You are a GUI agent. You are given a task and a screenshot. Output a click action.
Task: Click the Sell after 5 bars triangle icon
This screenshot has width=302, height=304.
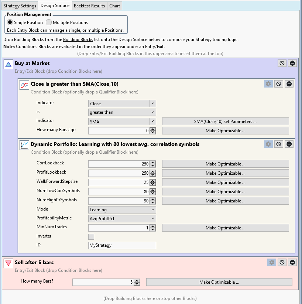(x=8, y=263)
